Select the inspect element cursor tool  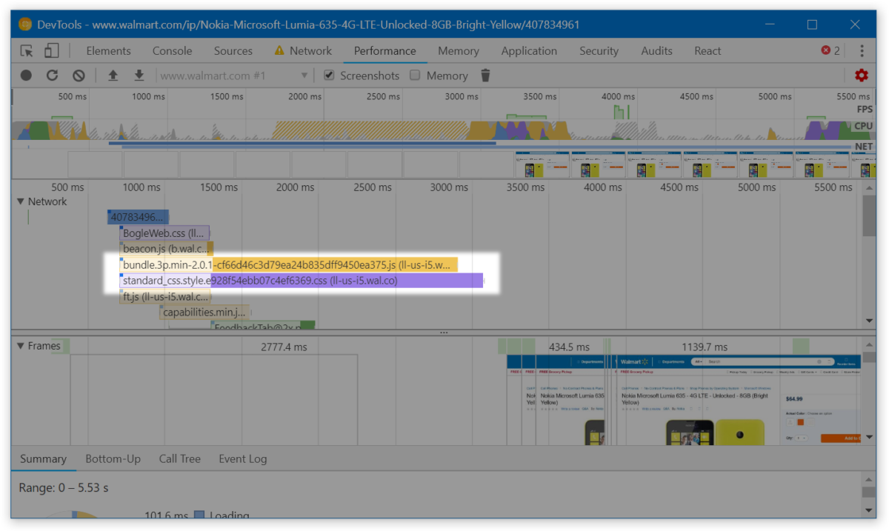[x=26, y=49]
